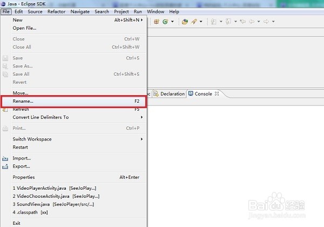The image size is (324, 227).
Task: Close the Console view tab
Action: tap(217, 94)
